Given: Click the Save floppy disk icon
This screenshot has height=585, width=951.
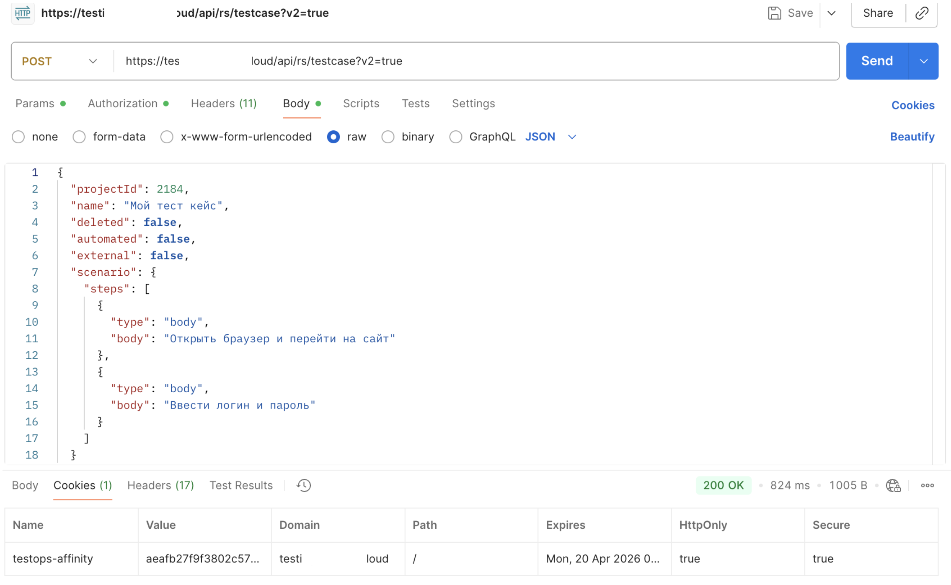Looking at the screenshot, I should [x=774, y=13].
